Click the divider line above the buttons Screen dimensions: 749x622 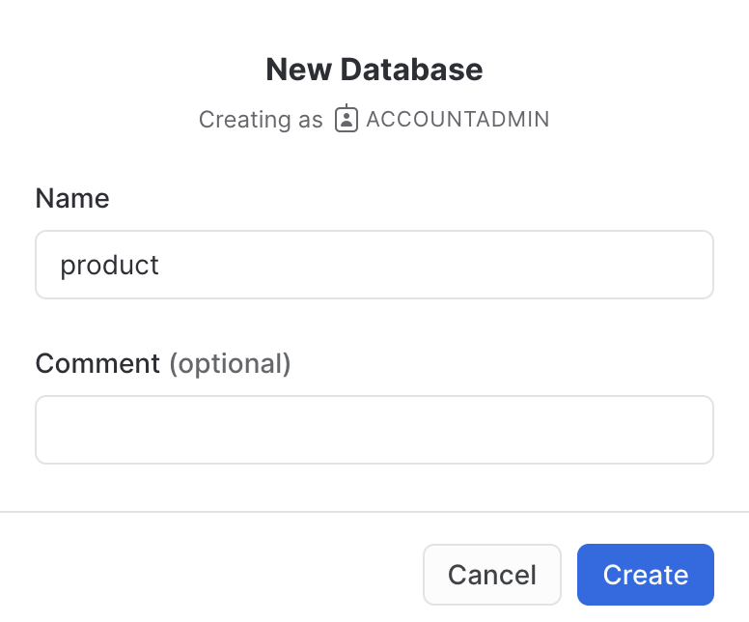click(x=374, y=511)
